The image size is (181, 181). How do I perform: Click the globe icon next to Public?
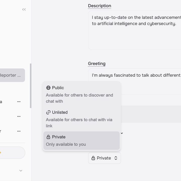point(48,88)
